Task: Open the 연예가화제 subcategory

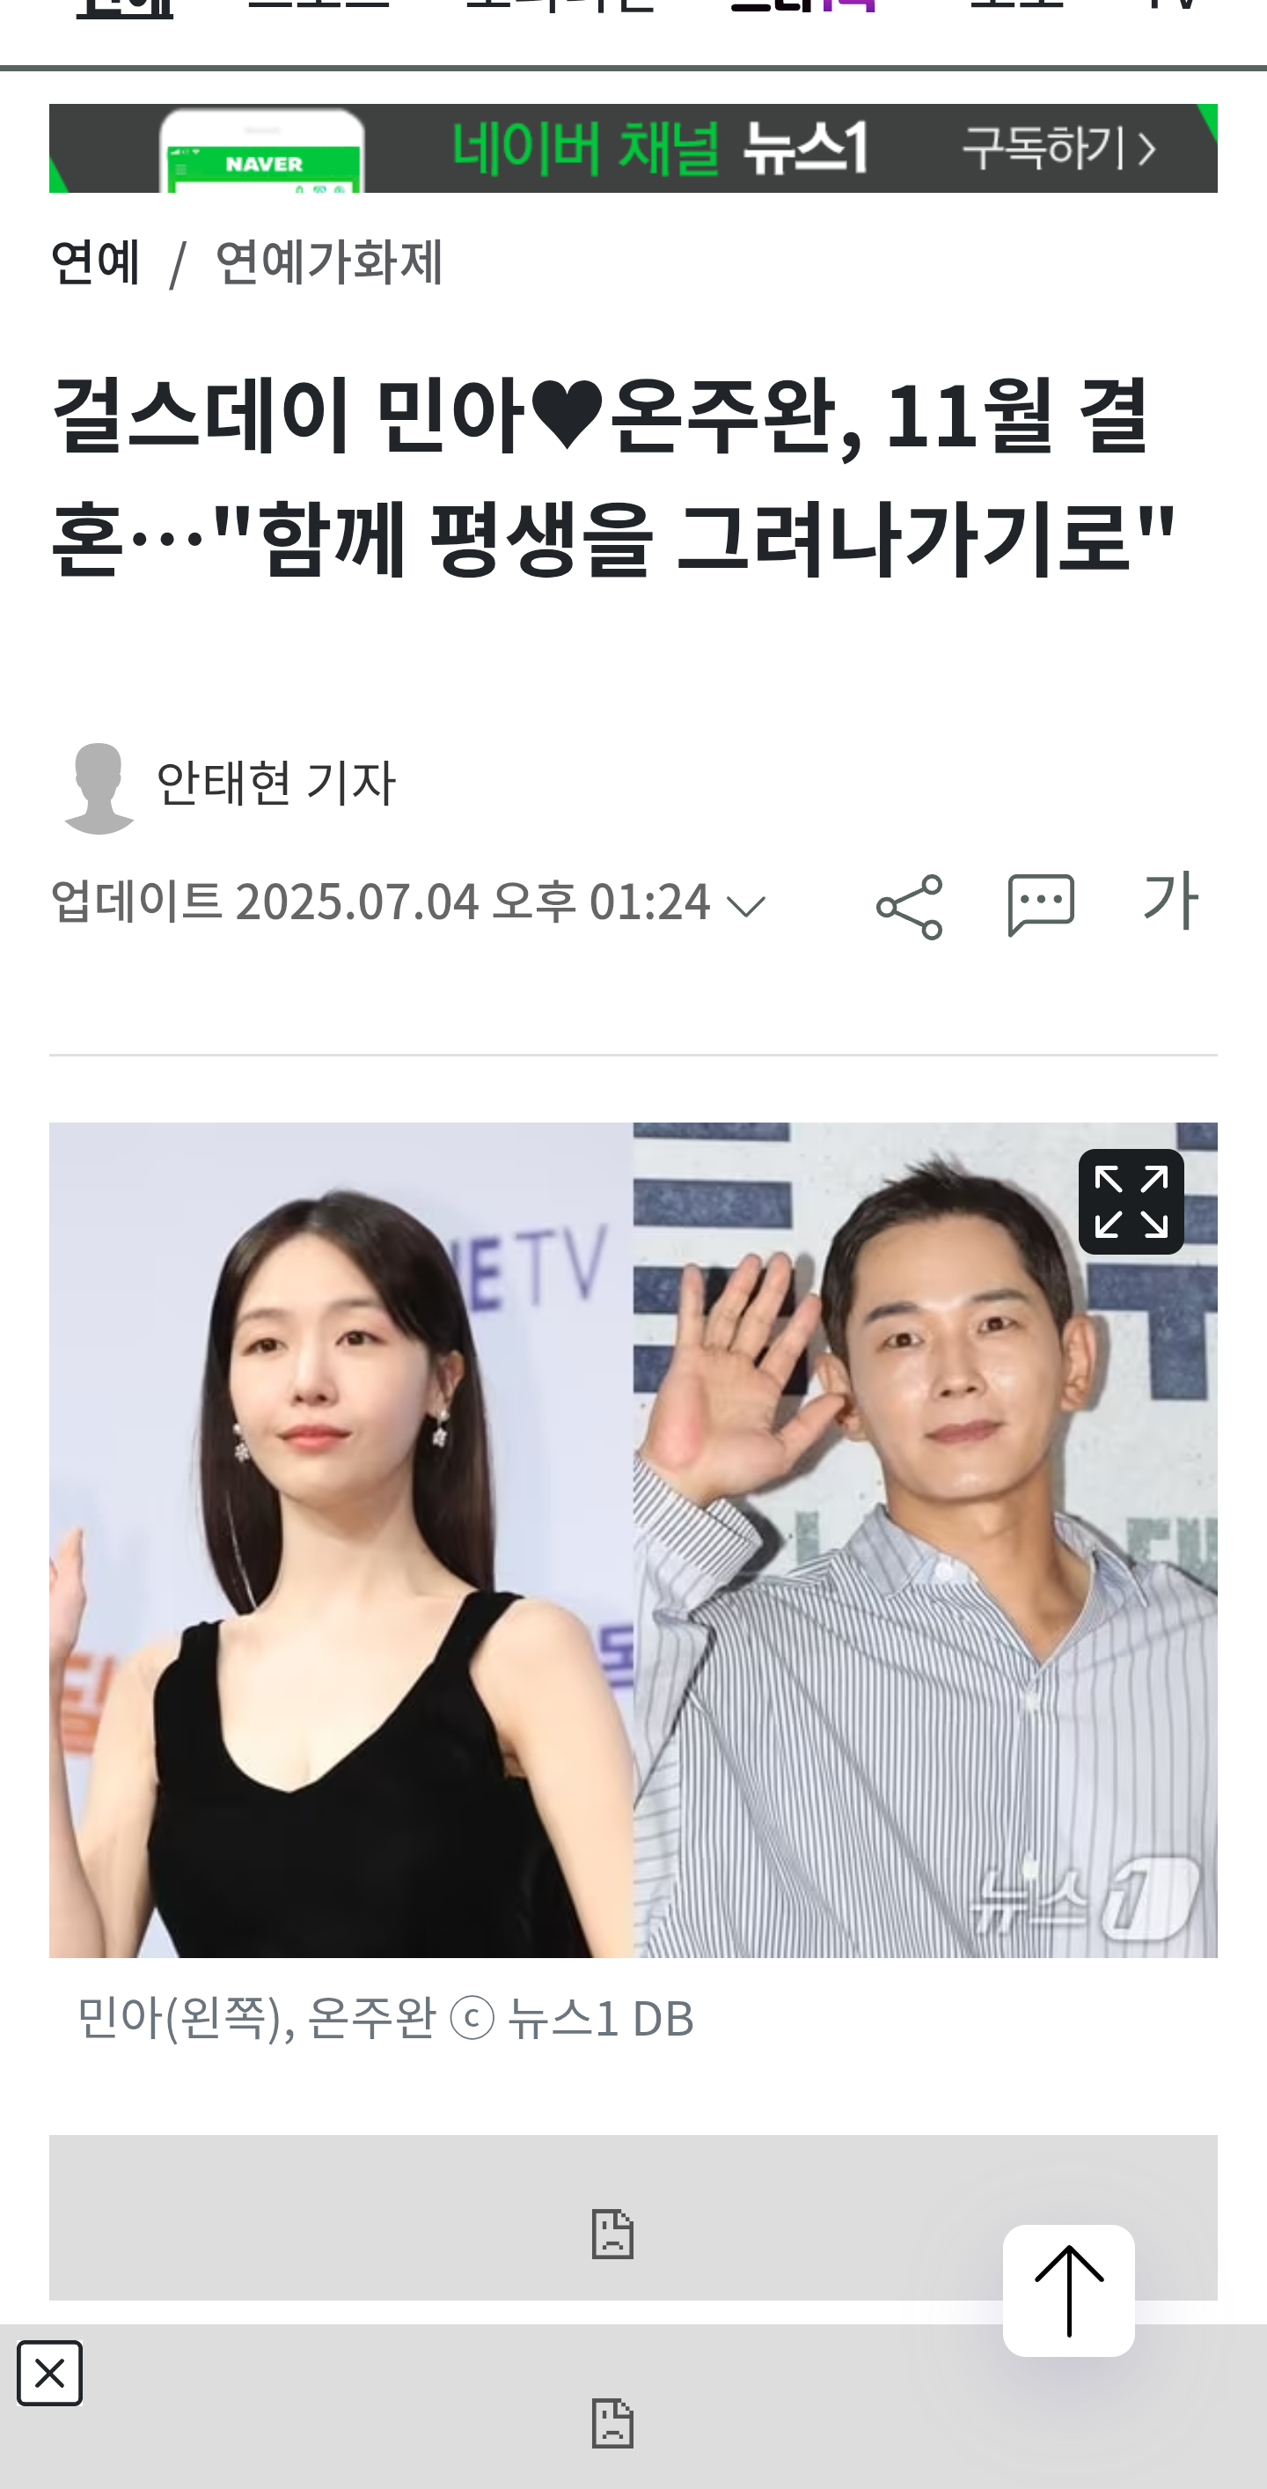Action: (x=329, y=261)
